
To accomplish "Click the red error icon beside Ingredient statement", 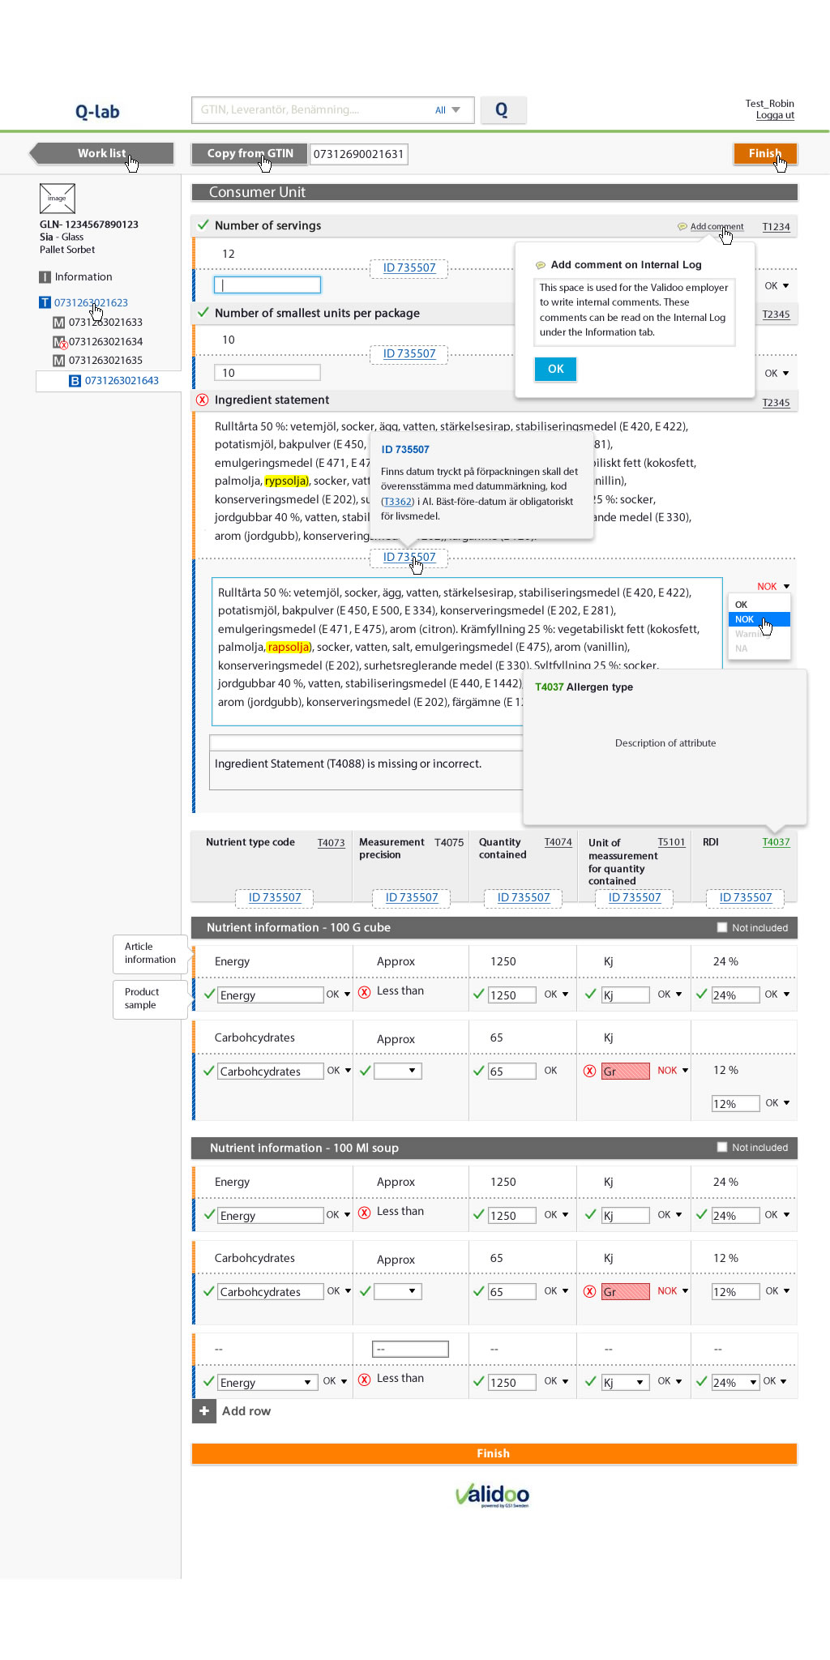I will point(203,400).
